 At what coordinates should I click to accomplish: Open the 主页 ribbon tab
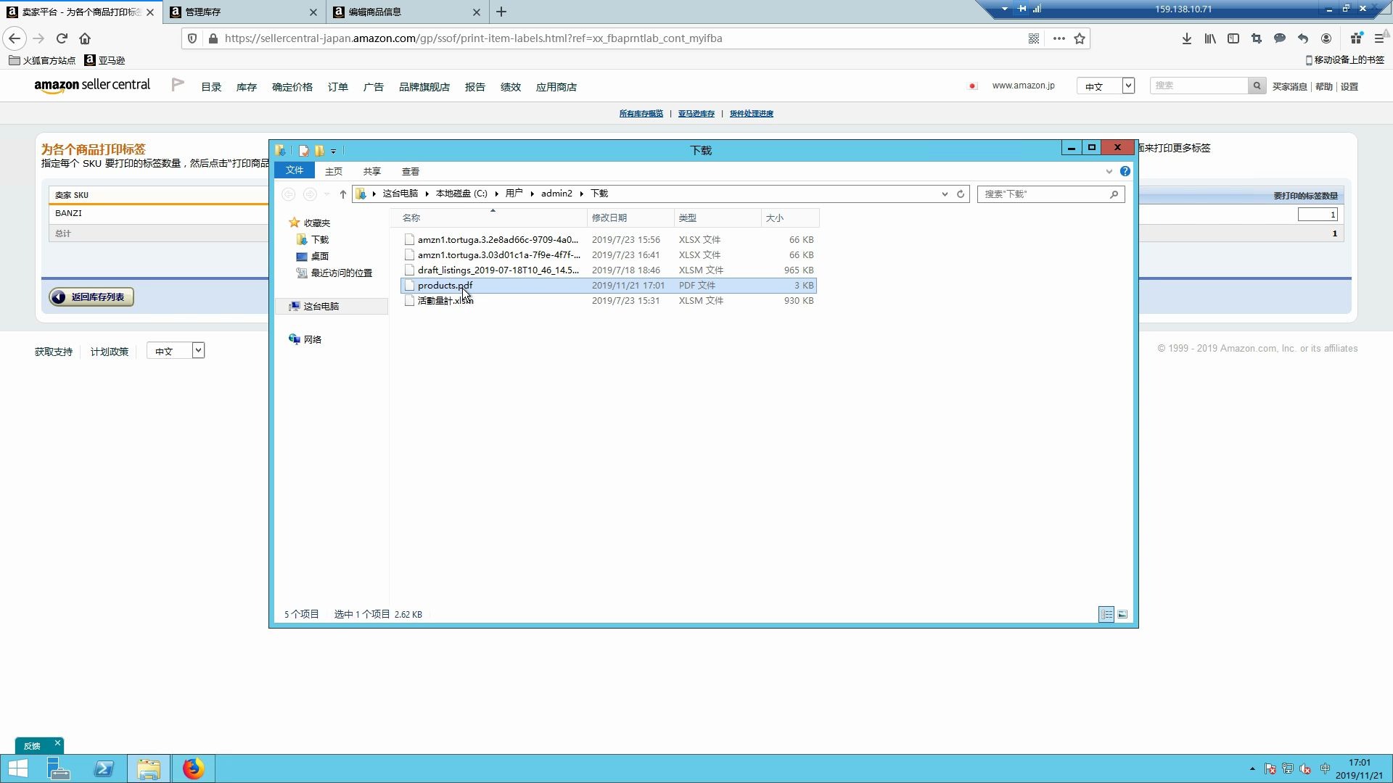334,171
